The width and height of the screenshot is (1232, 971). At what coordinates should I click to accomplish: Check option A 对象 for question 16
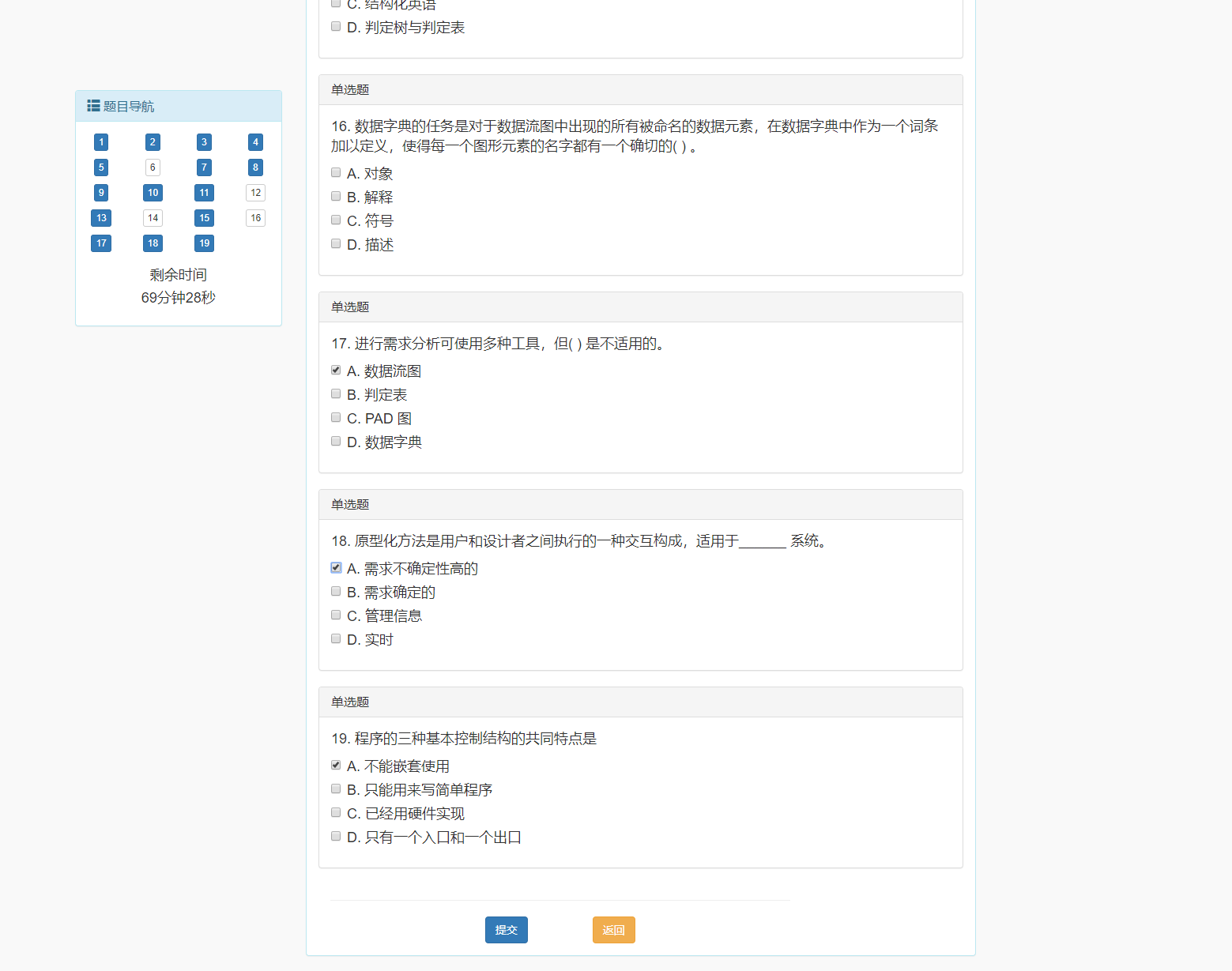[x=335, y=171]
